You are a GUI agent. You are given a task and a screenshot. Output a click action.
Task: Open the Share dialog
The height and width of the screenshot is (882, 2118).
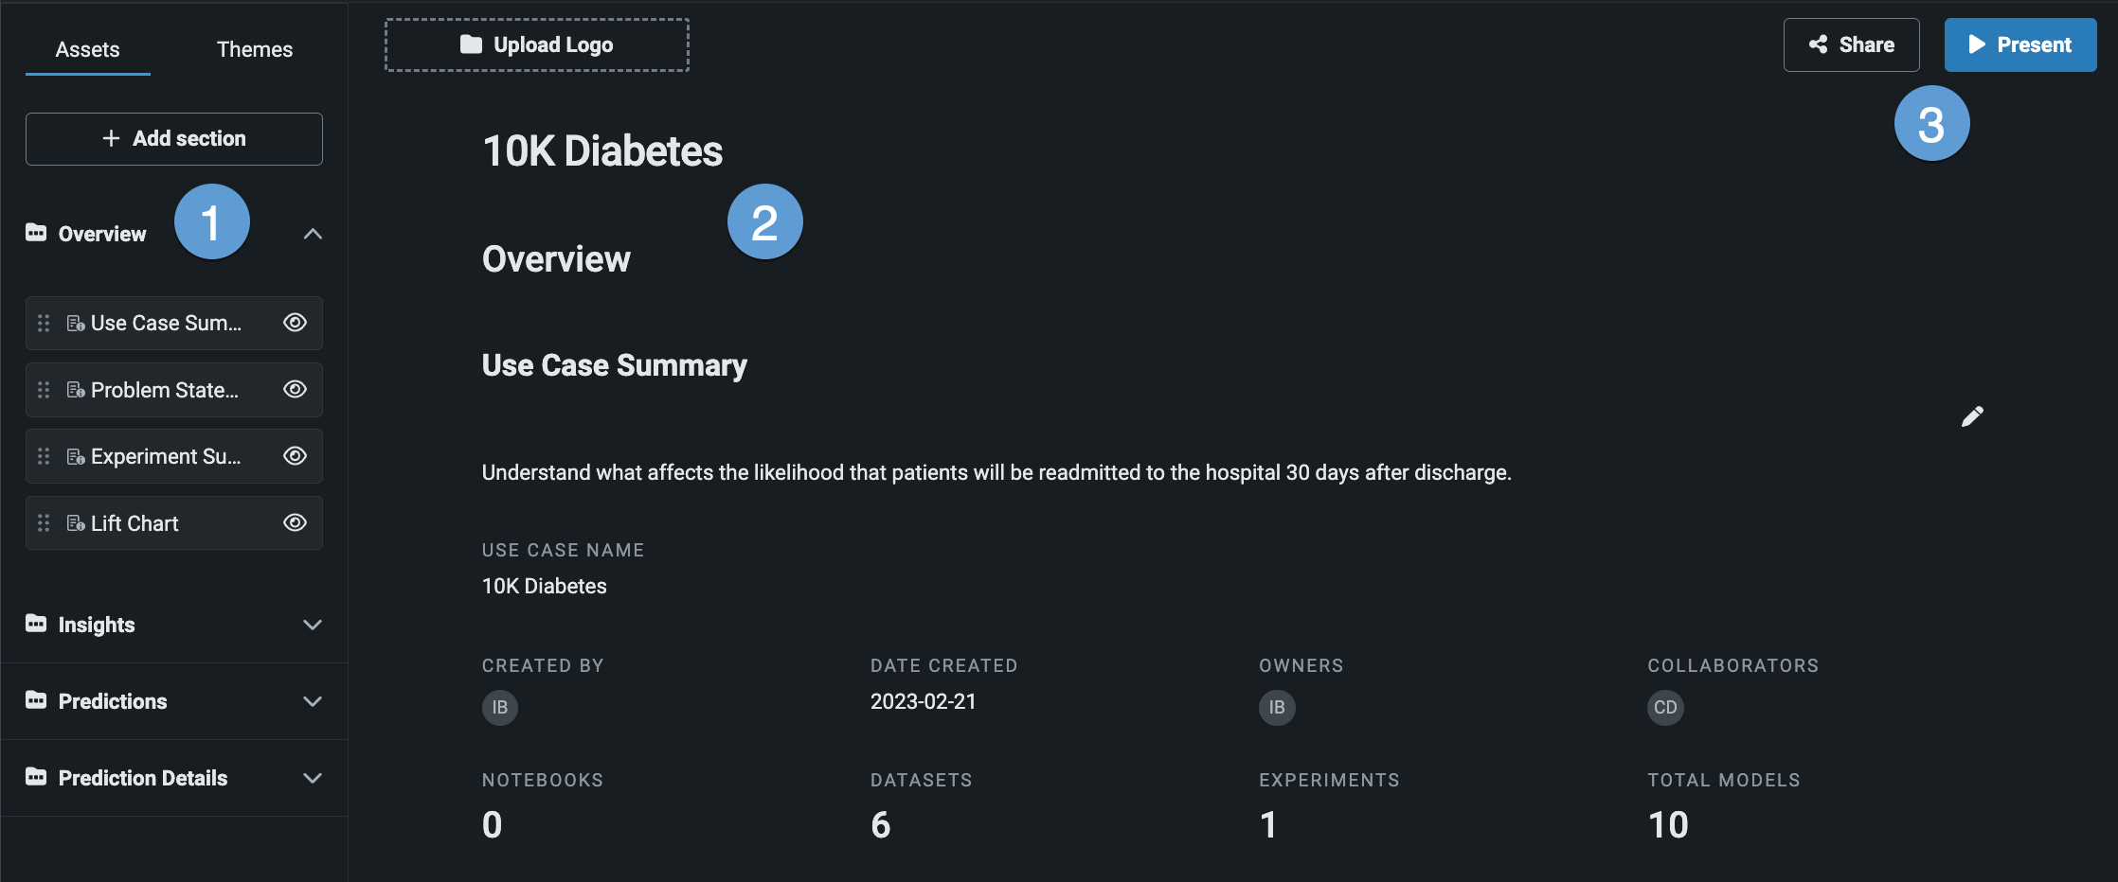1851,44
